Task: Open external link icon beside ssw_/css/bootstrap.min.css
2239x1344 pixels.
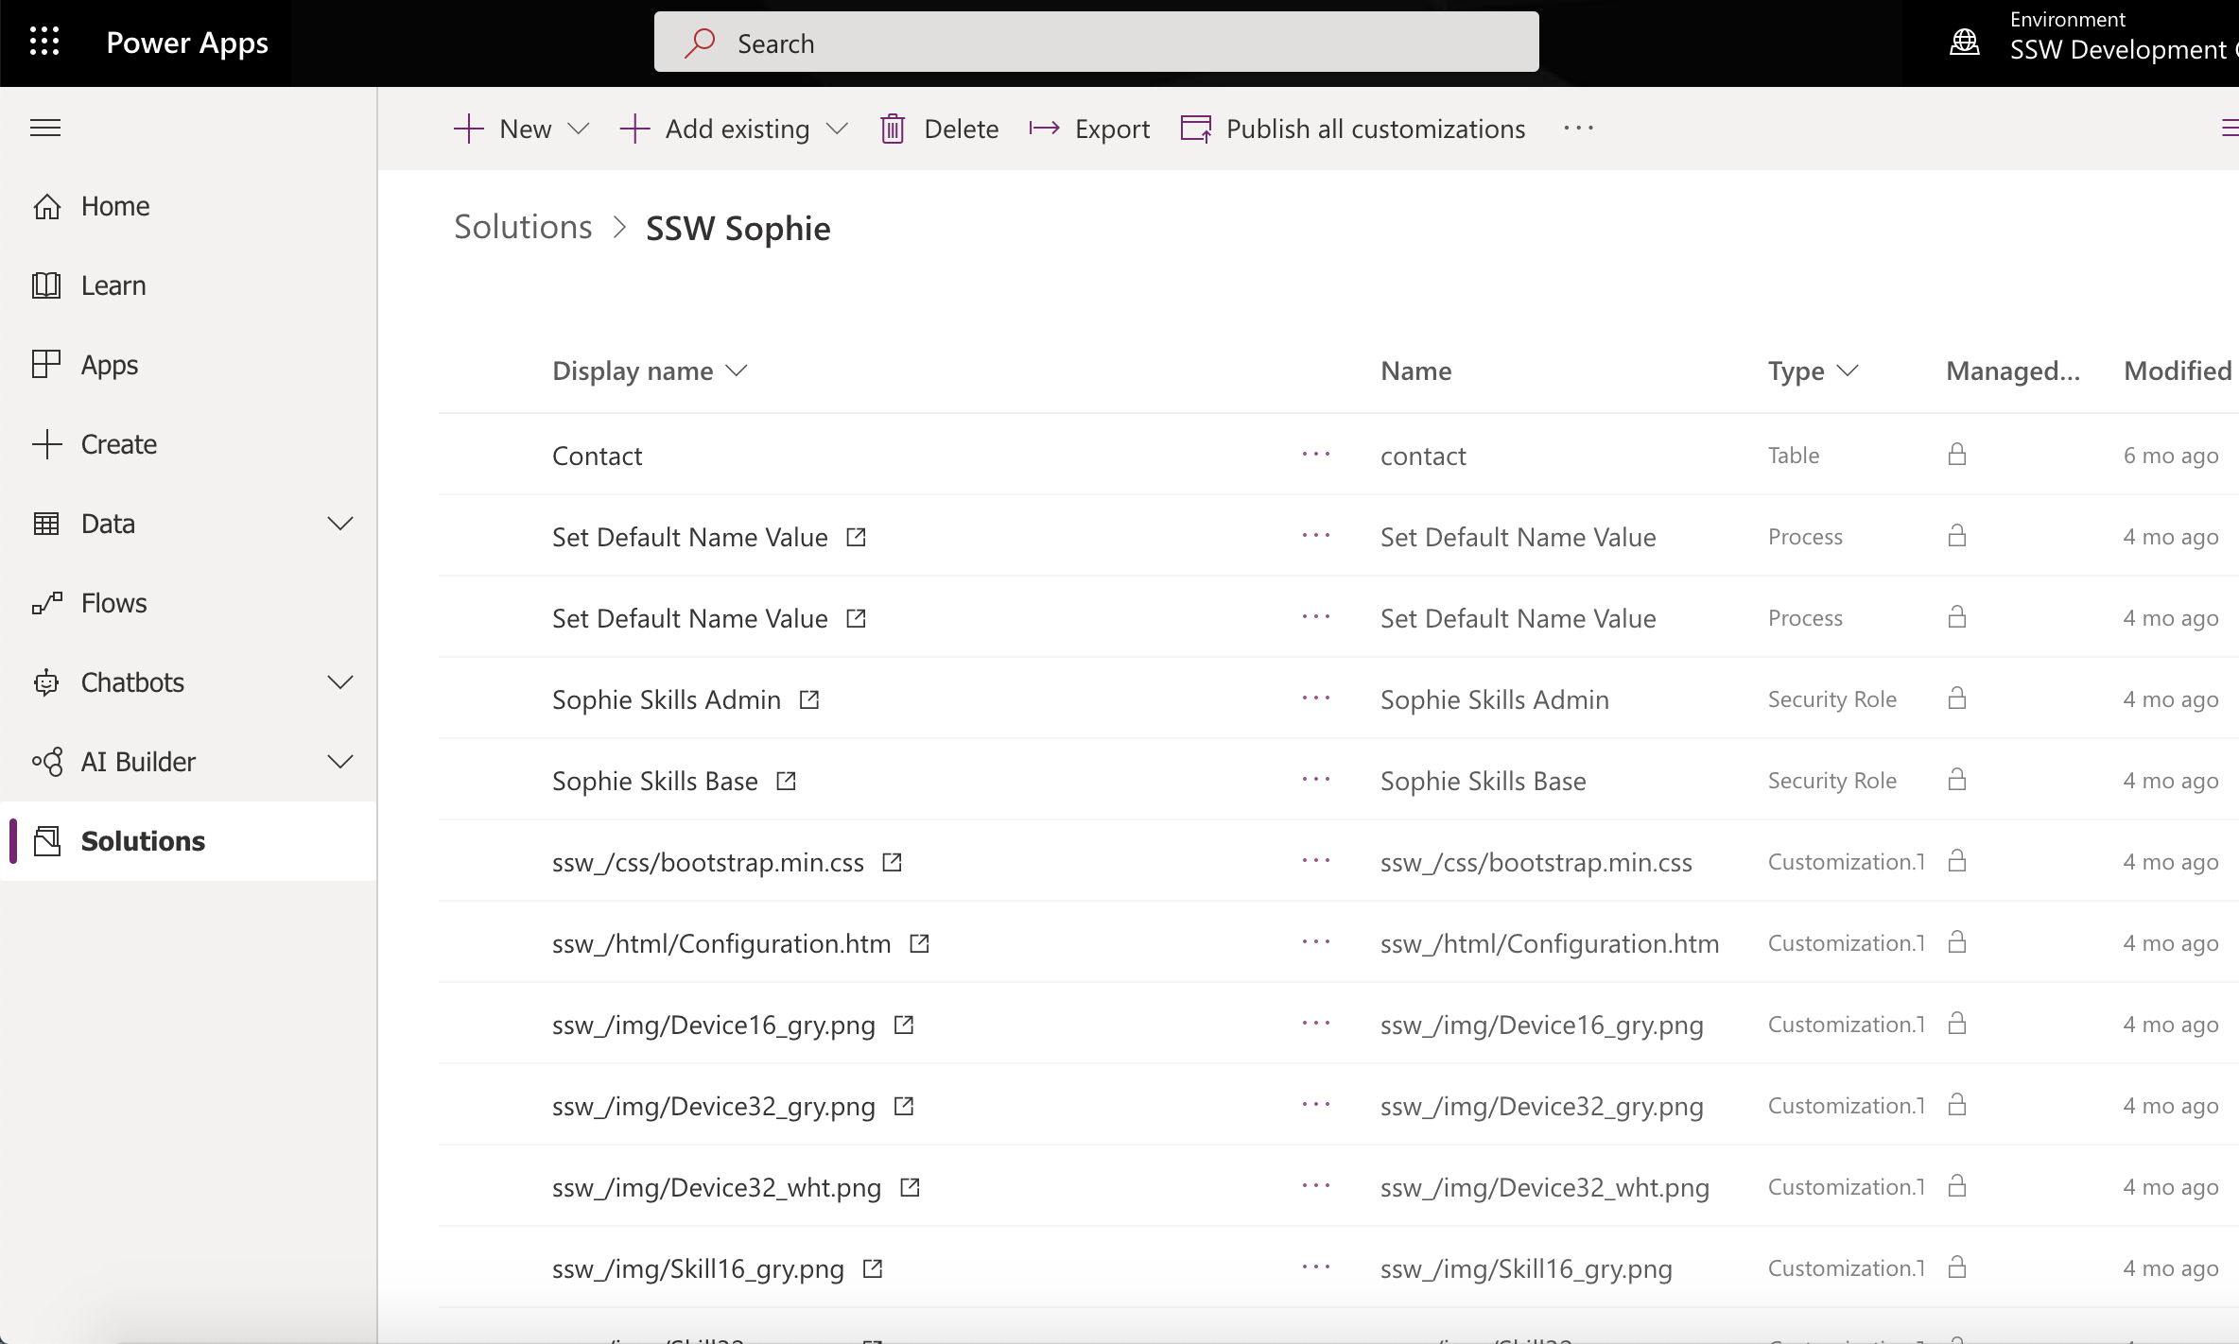Action: click(x=892, y=862)
